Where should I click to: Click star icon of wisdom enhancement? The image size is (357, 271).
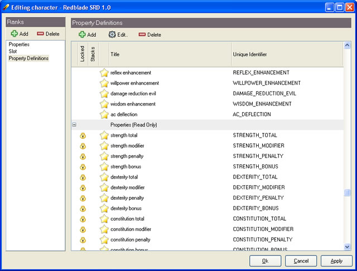point(104,104)
